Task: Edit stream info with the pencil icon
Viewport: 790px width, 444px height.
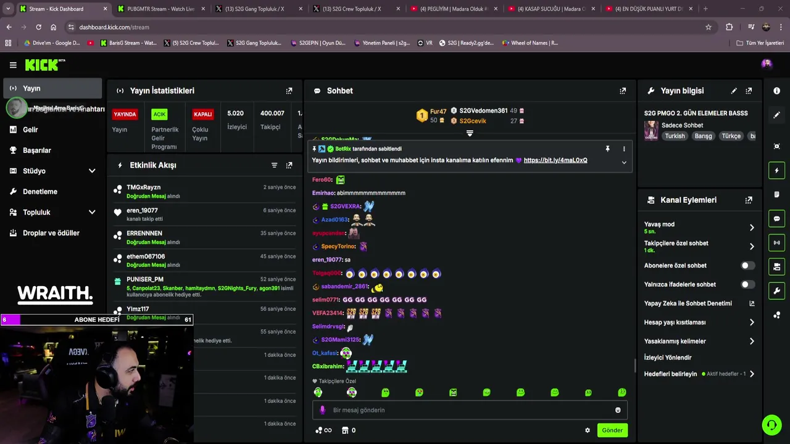Action: (734, 91)
